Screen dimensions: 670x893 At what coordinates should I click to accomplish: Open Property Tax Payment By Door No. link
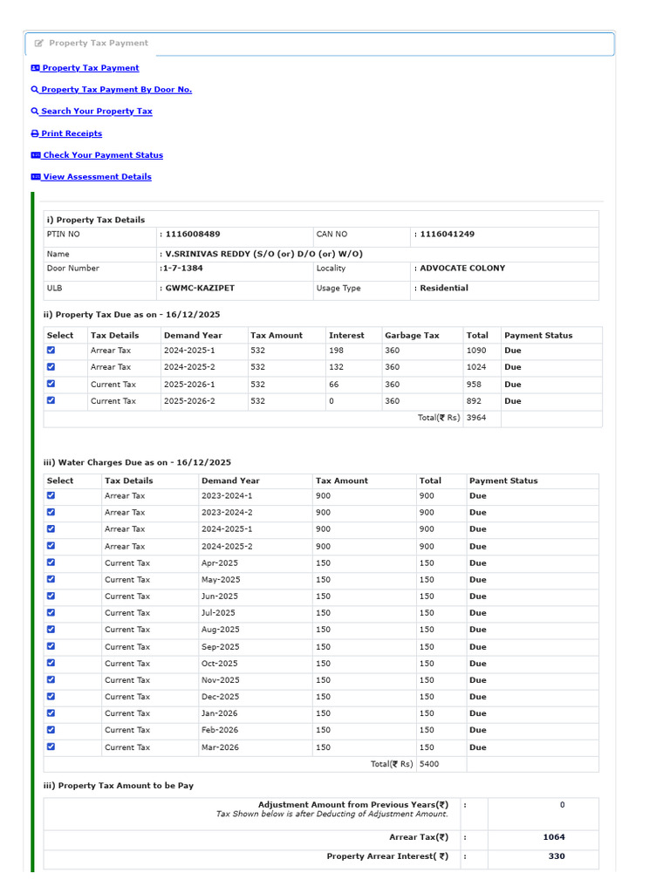pyautogui.click(x=116, y=90)
